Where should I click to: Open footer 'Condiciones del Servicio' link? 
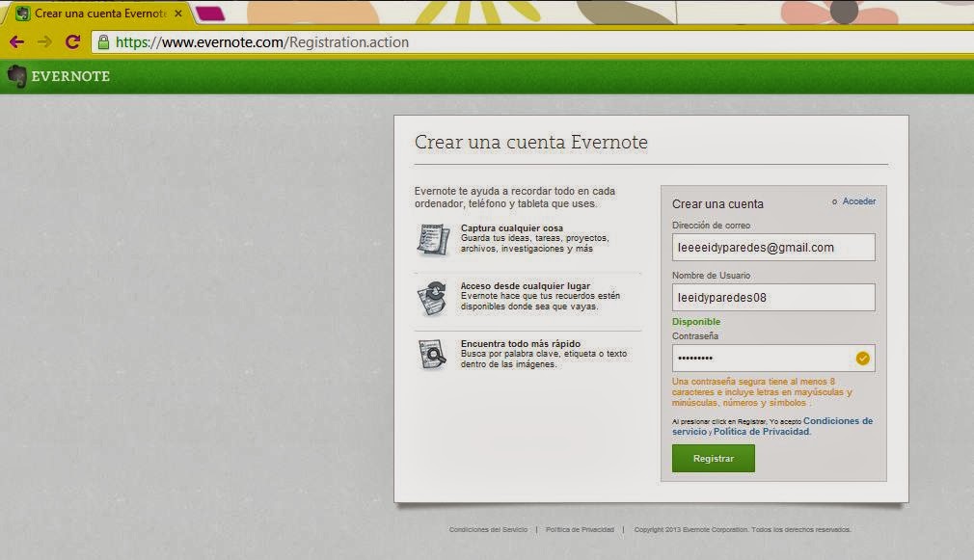pyautogui.click(x=488, y=529)
